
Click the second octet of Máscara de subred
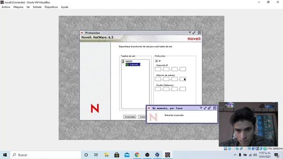(x=166, y=79)
